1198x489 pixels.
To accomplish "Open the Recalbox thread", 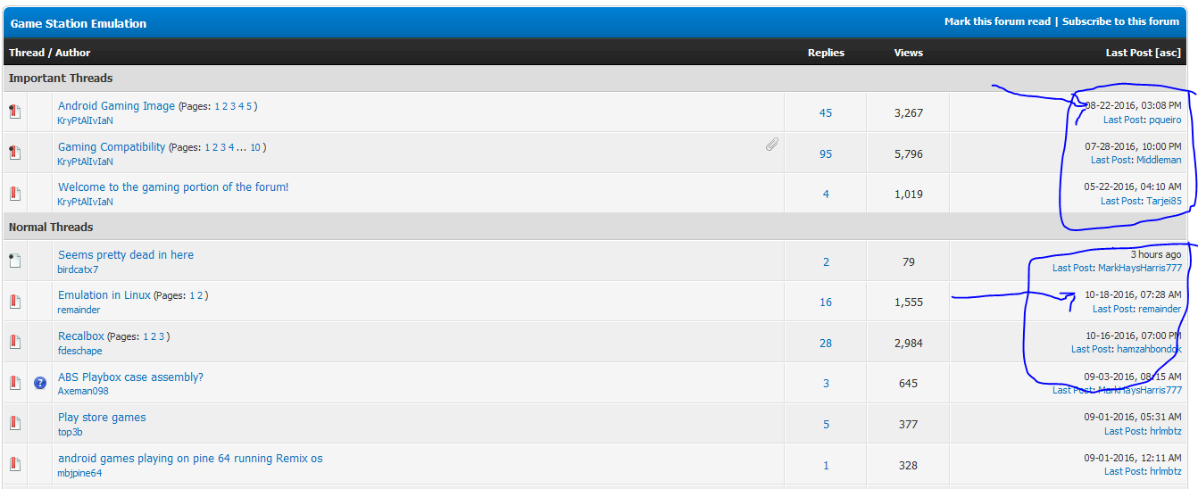I will click(81, 336).
